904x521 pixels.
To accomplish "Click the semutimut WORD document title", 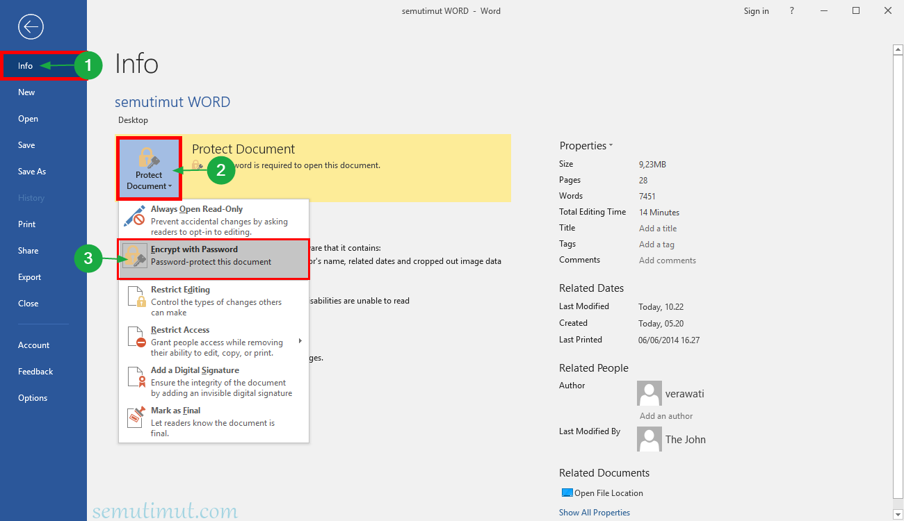I will [x=172, y=102].
